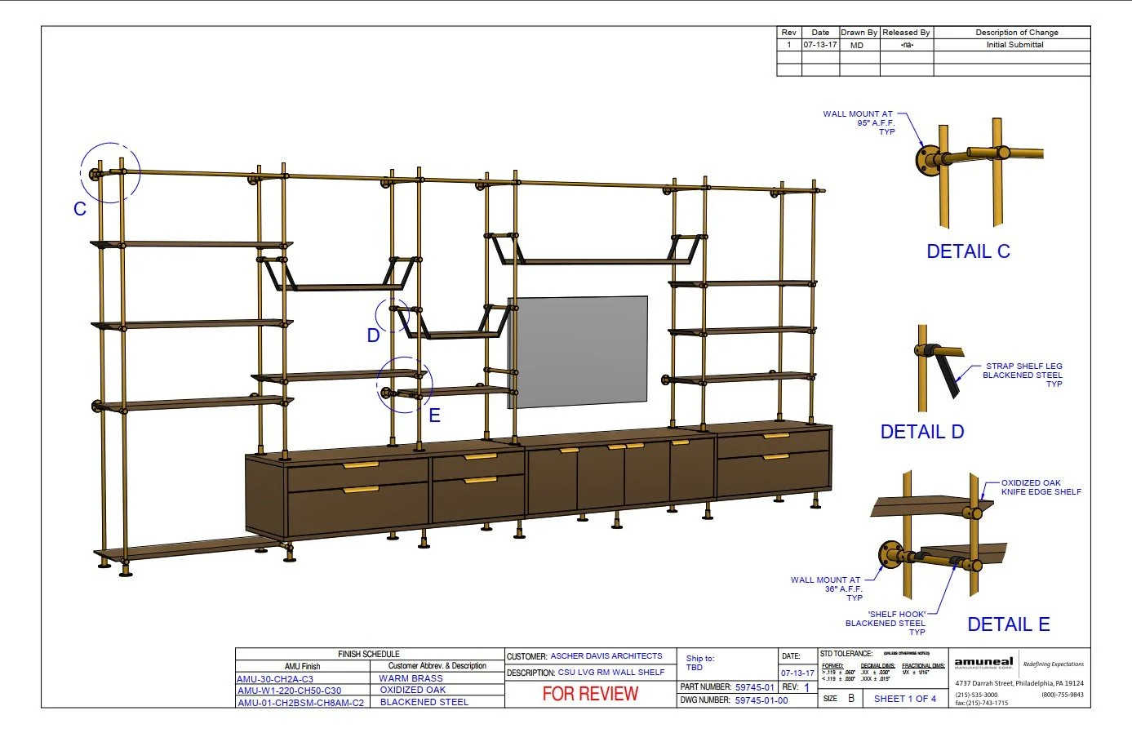Select "OXIDIZED OAK" in the finish schedule

[x=413, y=690]
